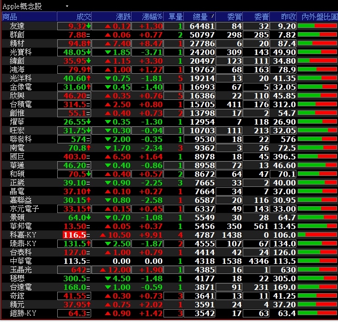Viewport: 338px width, 322px height.
Task: Click 群創 total volume 50797
Action: click(x=202, y=35)
